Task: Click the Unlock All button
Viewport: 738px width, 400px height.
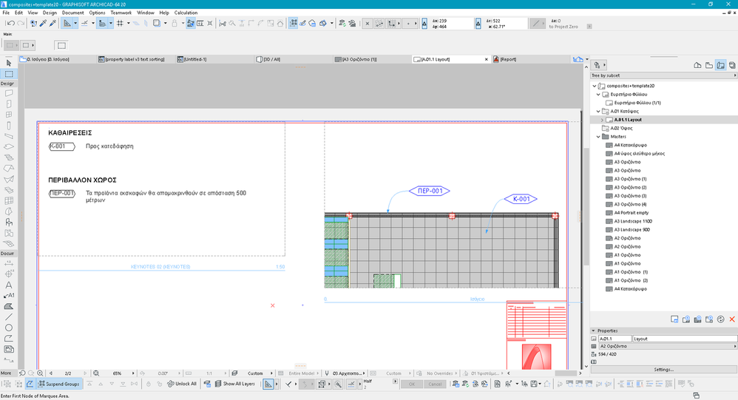Action: [182, 384]
